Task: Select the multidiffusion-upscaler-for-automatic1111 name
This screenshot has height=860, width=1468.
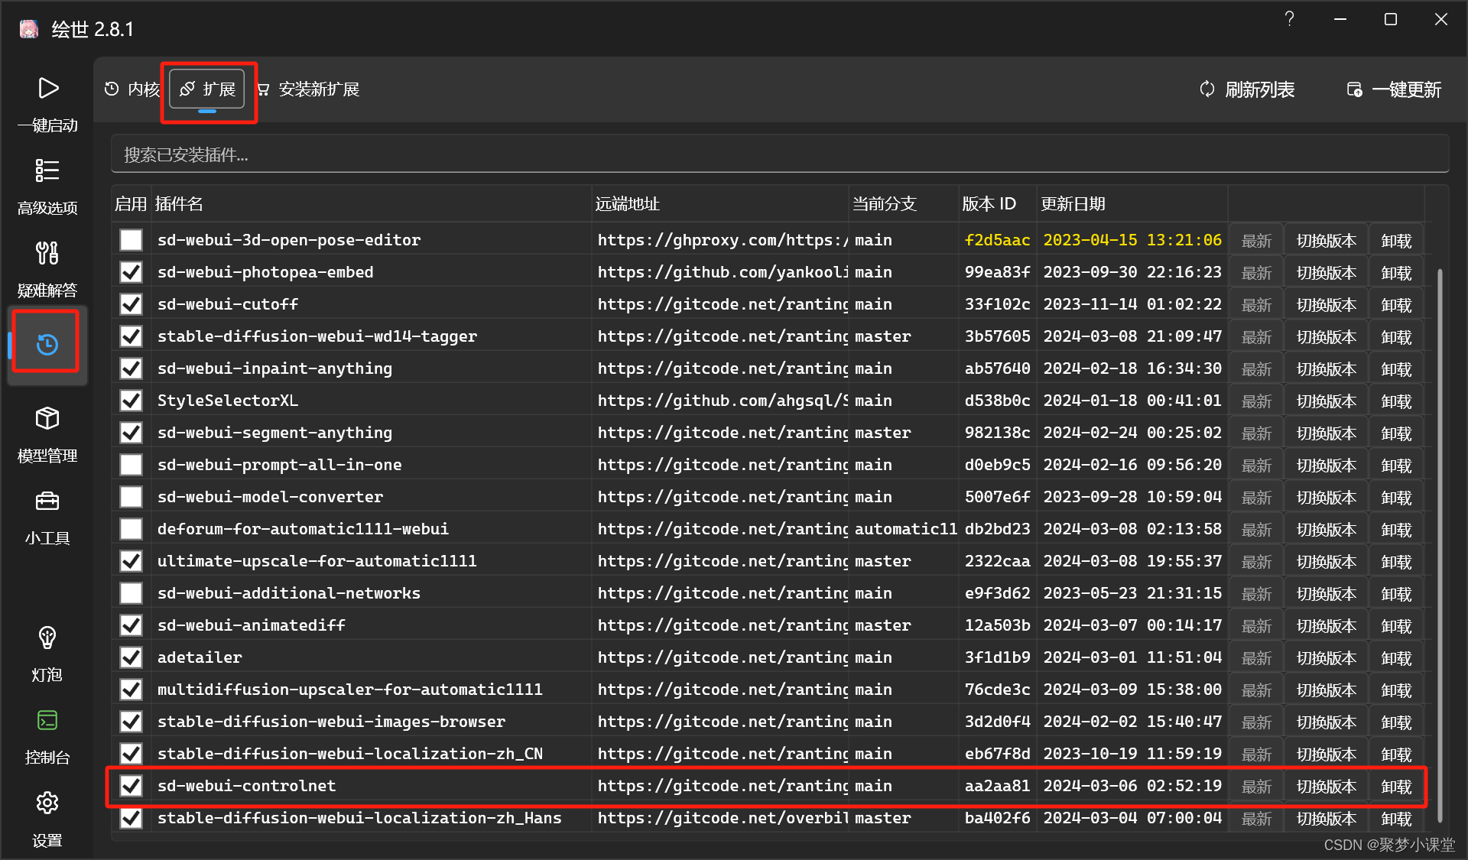Action: click(349, 690)
